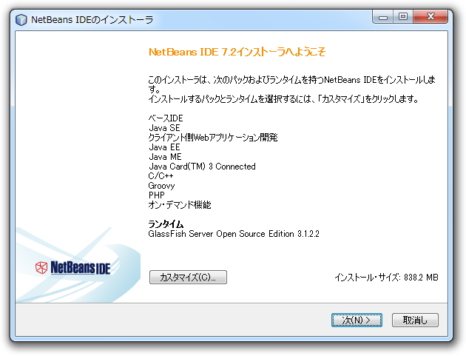
Task: Select the Java SE text entry
Action: click(x=164, y=128)
